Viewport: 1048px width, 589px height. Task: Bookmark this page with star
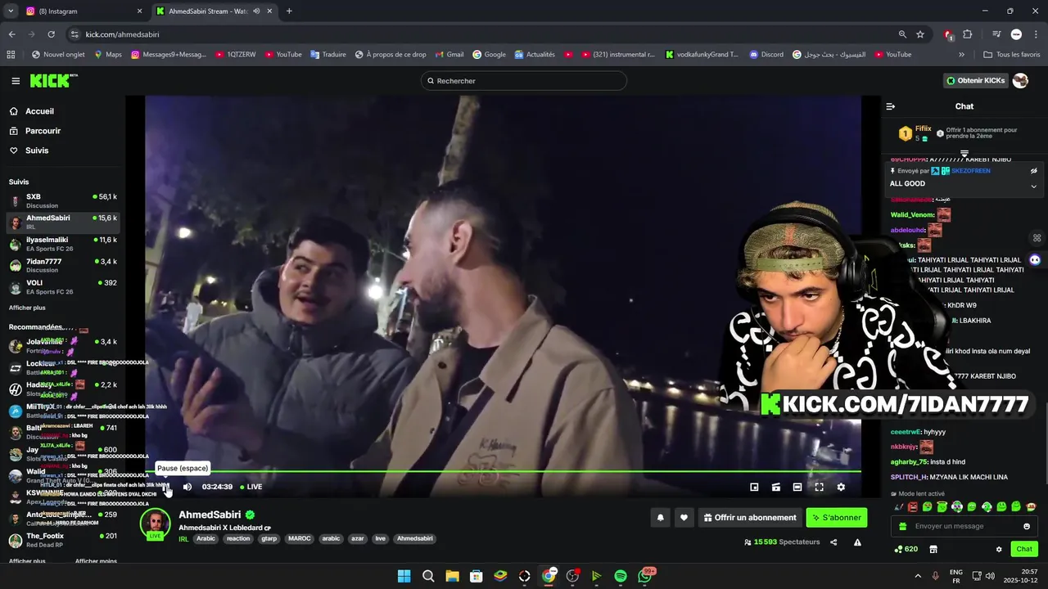pyautogui.click(x=920, y=34)
